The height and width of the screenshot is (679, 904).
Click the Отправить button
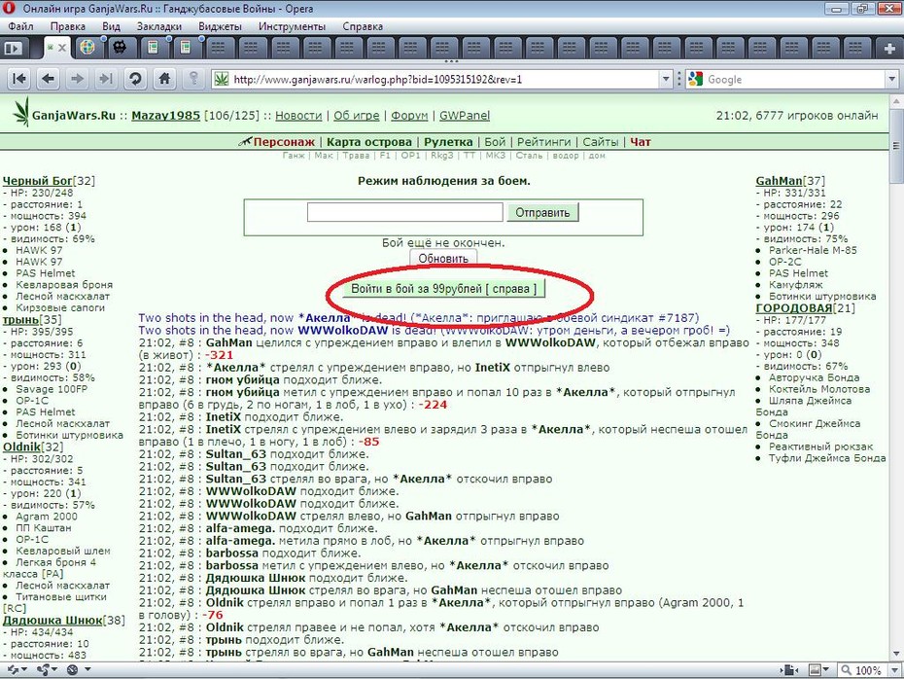click(542, 212)
